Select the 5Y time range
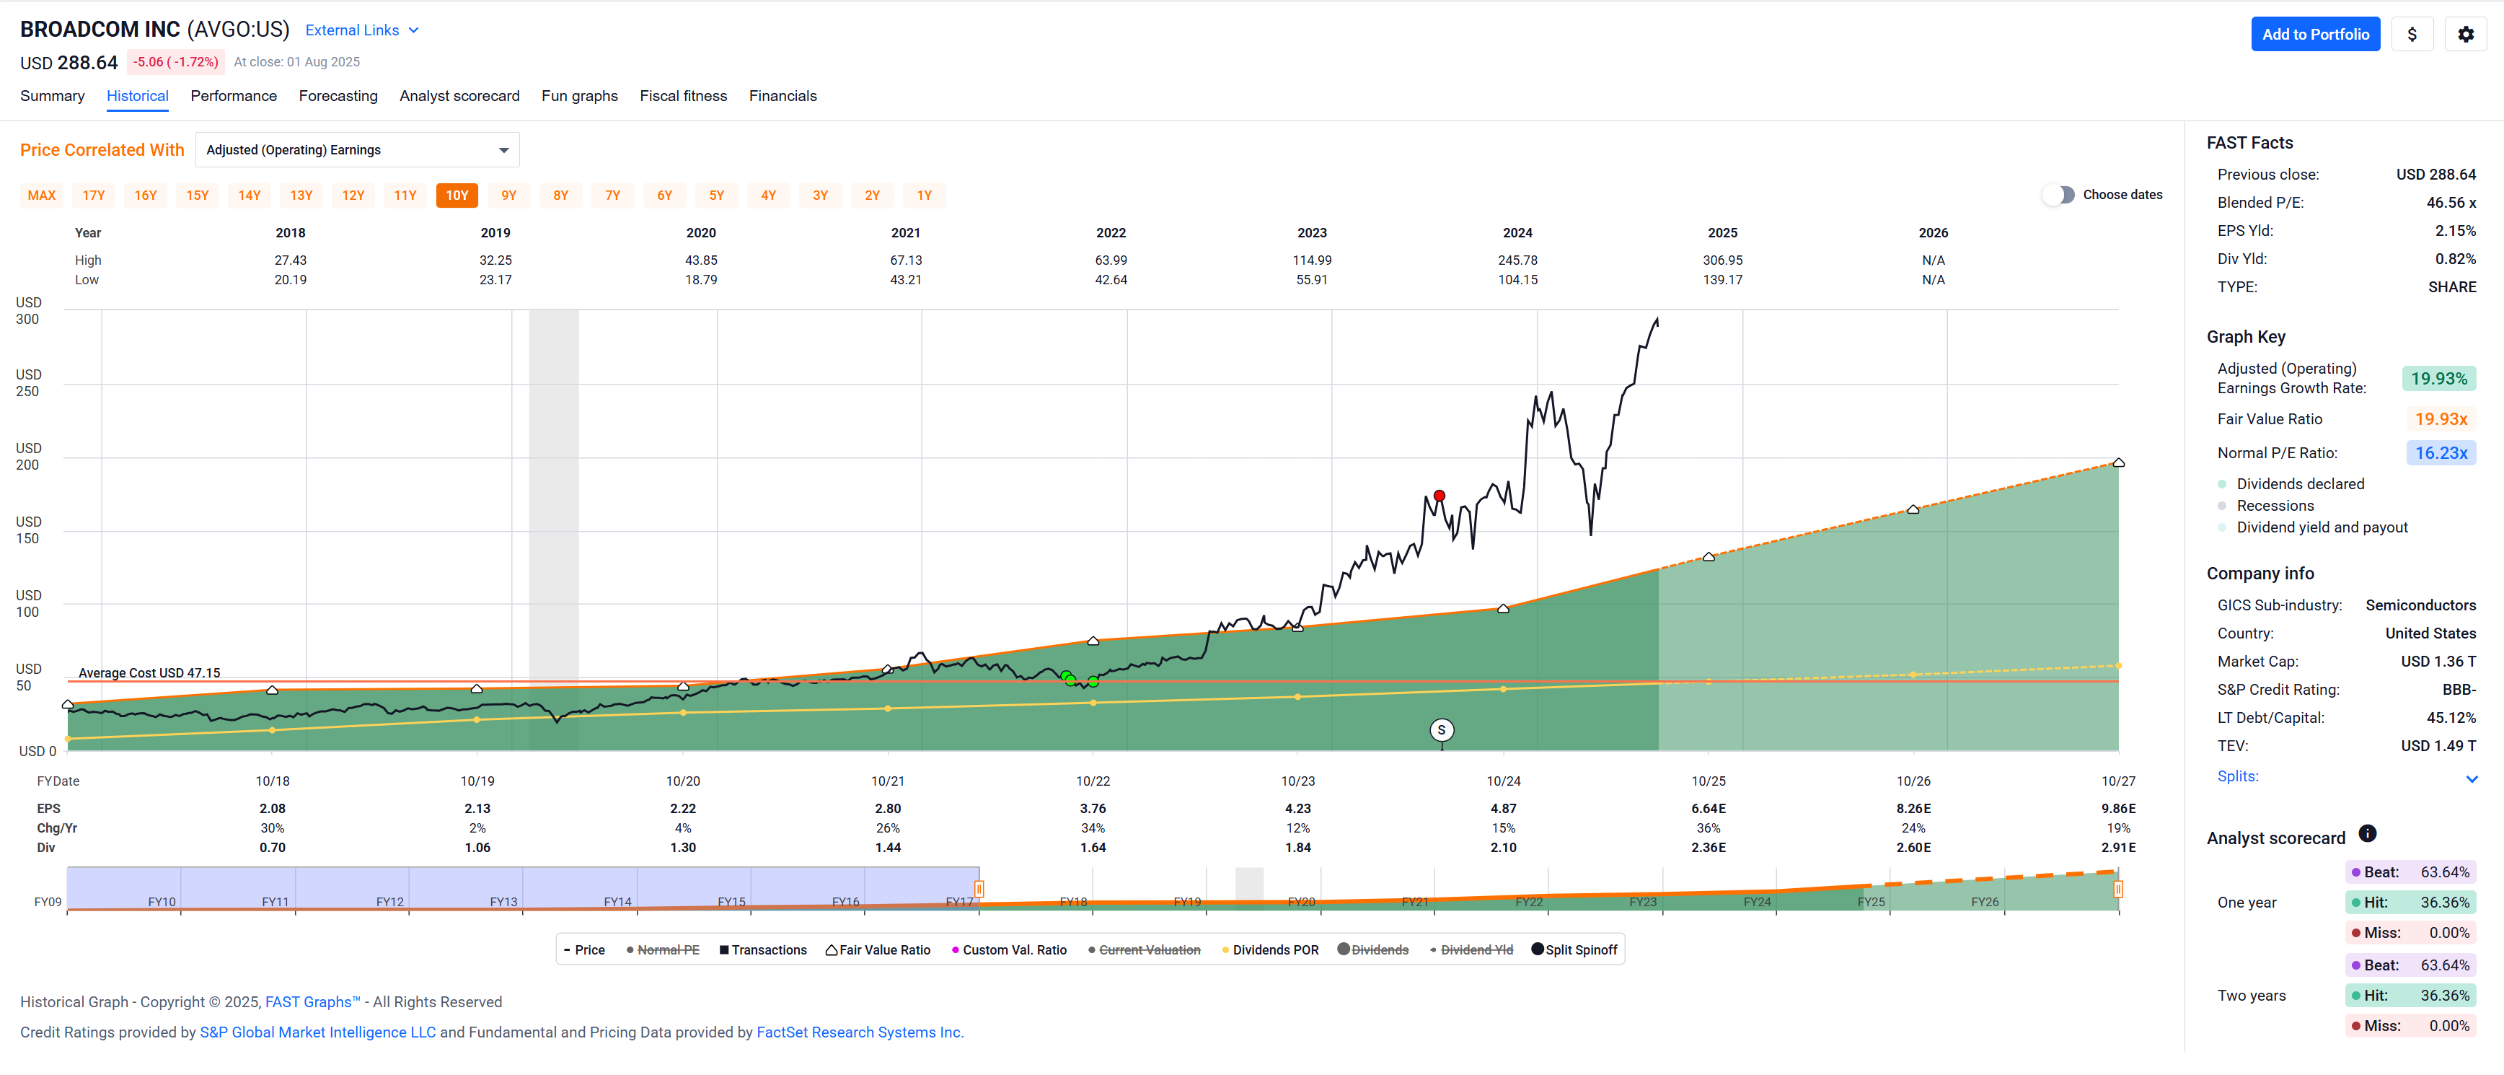Viewport: 2504px width, 1075px height. tap(716, 196)
